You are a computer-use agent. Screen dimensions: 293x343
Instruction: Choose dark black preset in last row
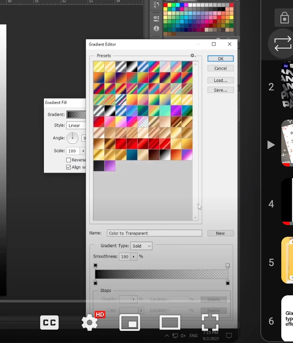point(99,166)
